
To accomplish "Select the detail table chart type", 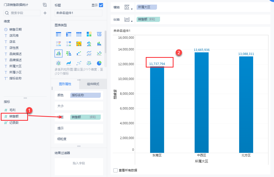I will [x=79, y=34].
